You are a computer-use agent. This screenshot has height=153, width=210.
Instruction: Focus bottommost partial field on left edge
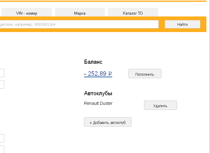[2, 149]
